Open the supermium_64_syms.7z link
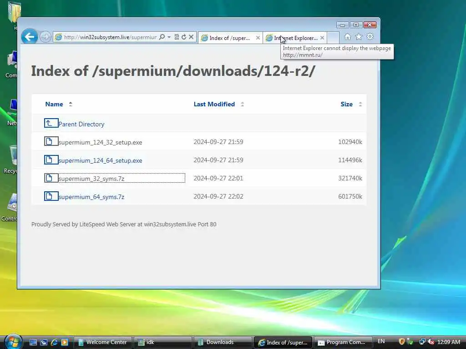The height and width of the screenshot is (349, 466). (x=91, y=197)
